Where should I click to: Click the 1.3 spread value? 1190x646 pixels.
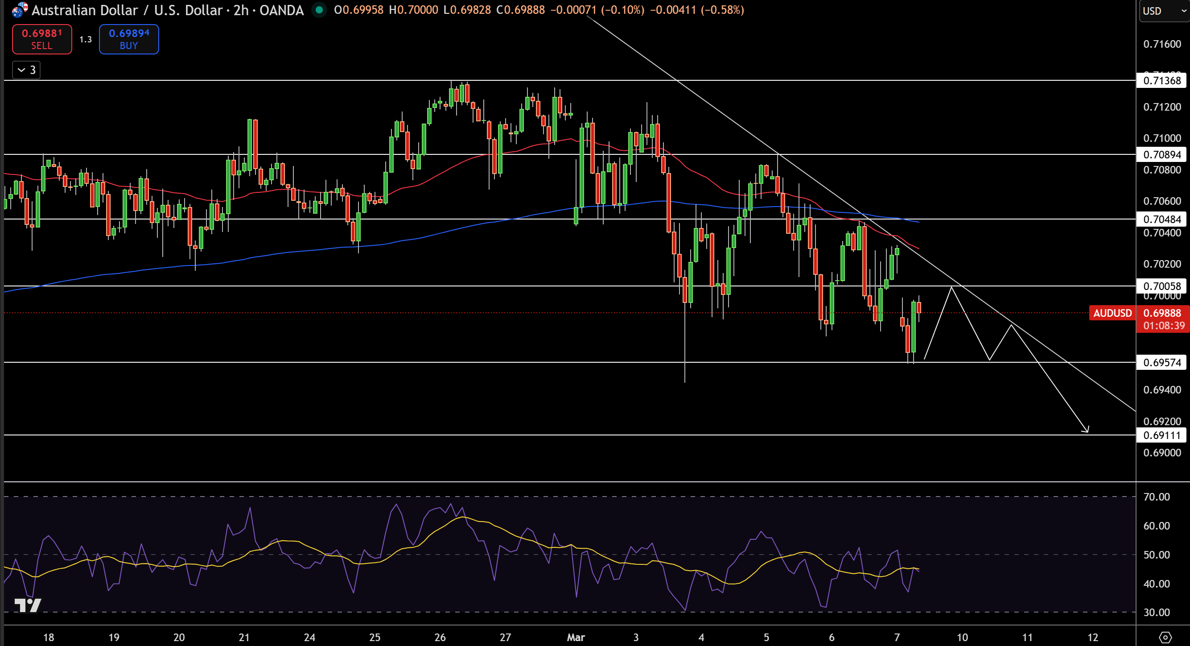click(86, 39)
